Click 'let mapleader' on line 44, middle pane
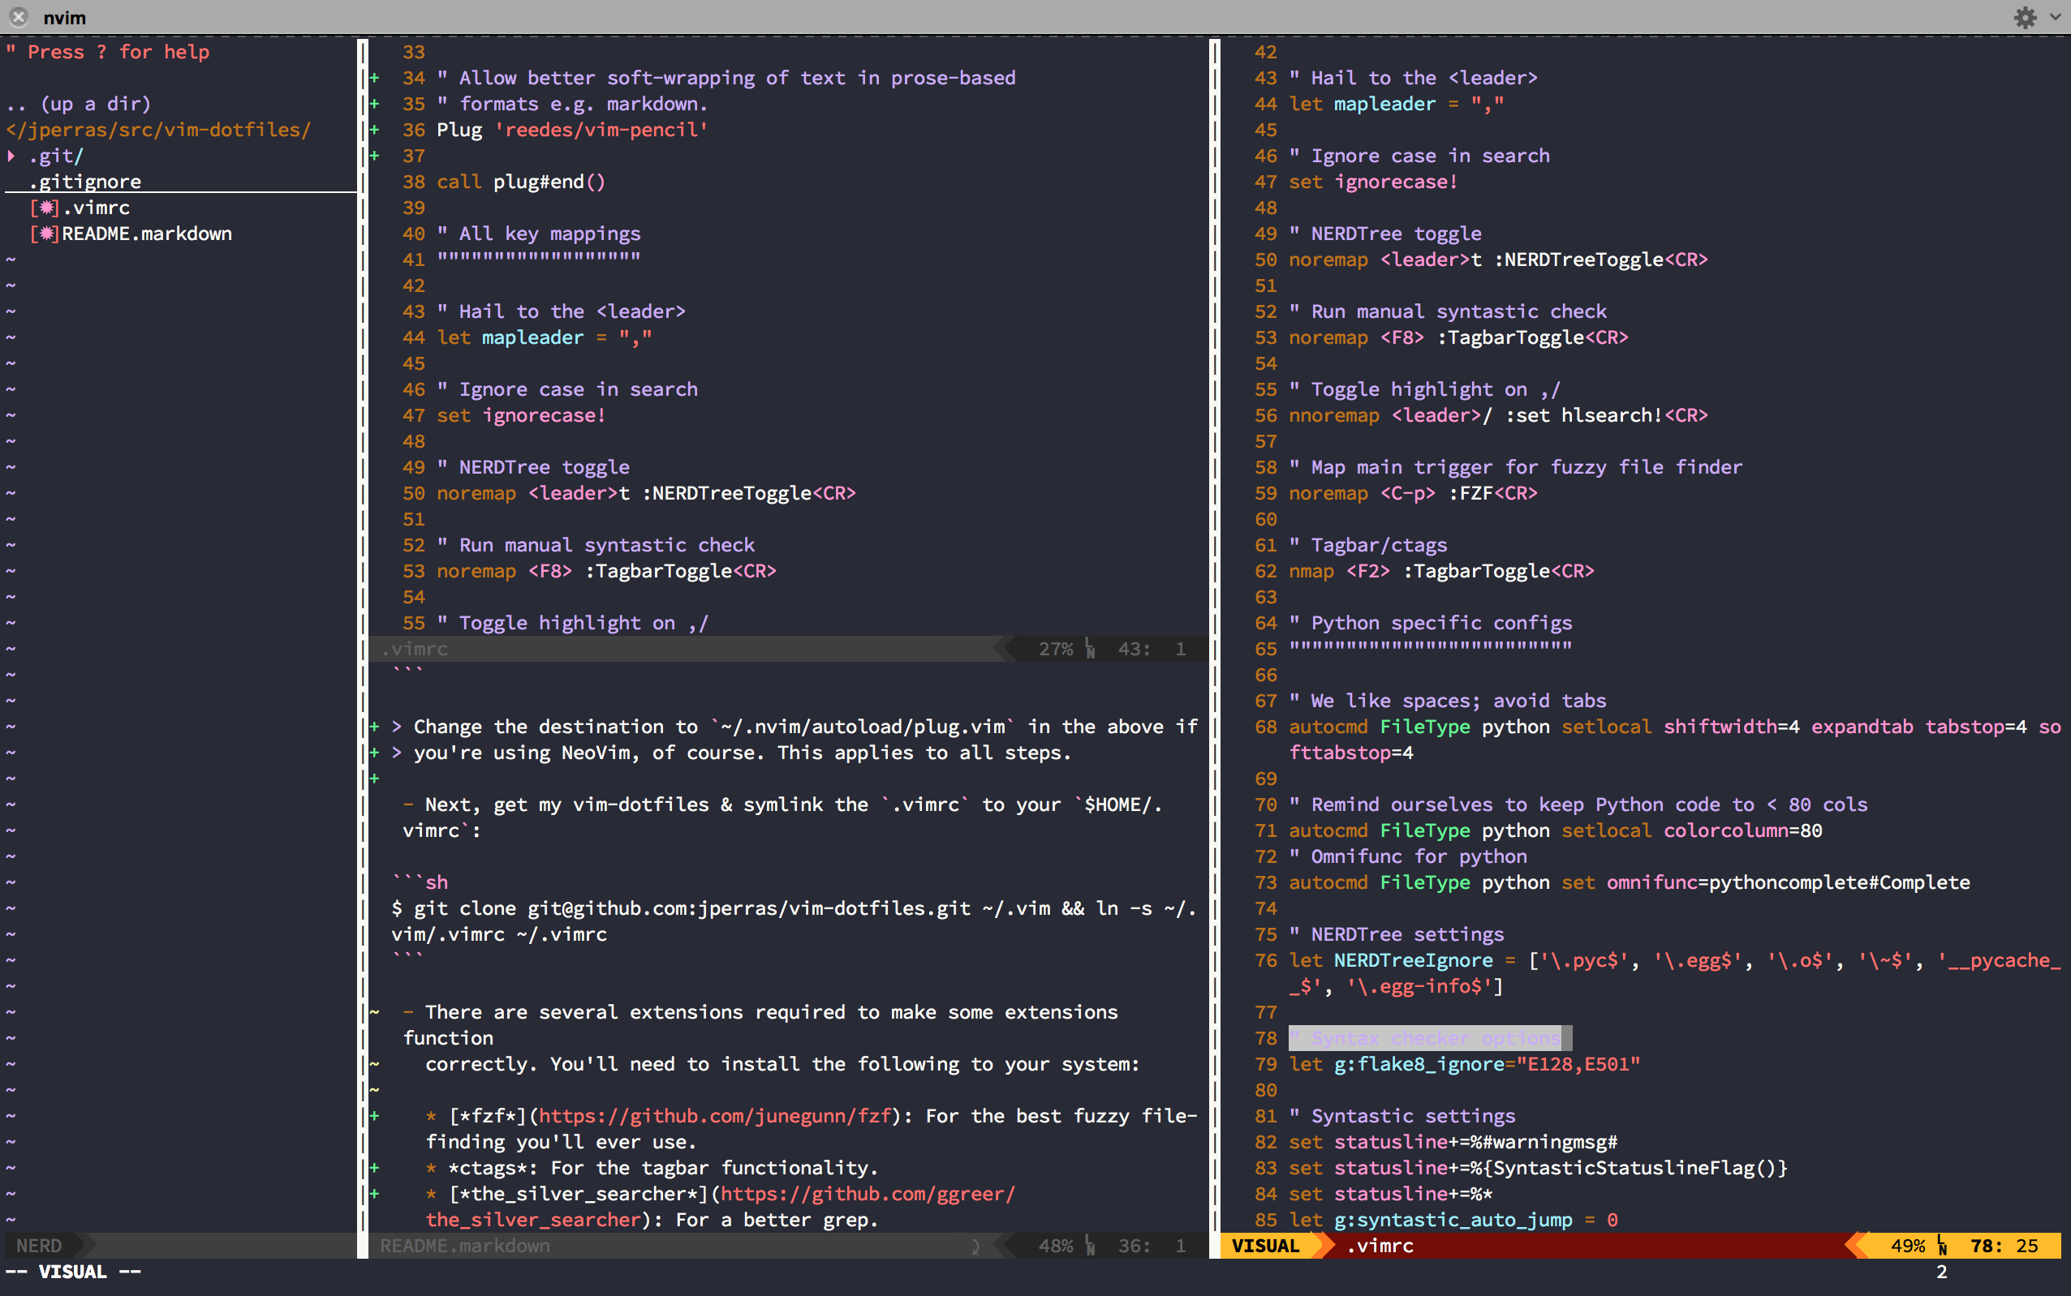This screenshot has width=2071, height=1296. 544,337
